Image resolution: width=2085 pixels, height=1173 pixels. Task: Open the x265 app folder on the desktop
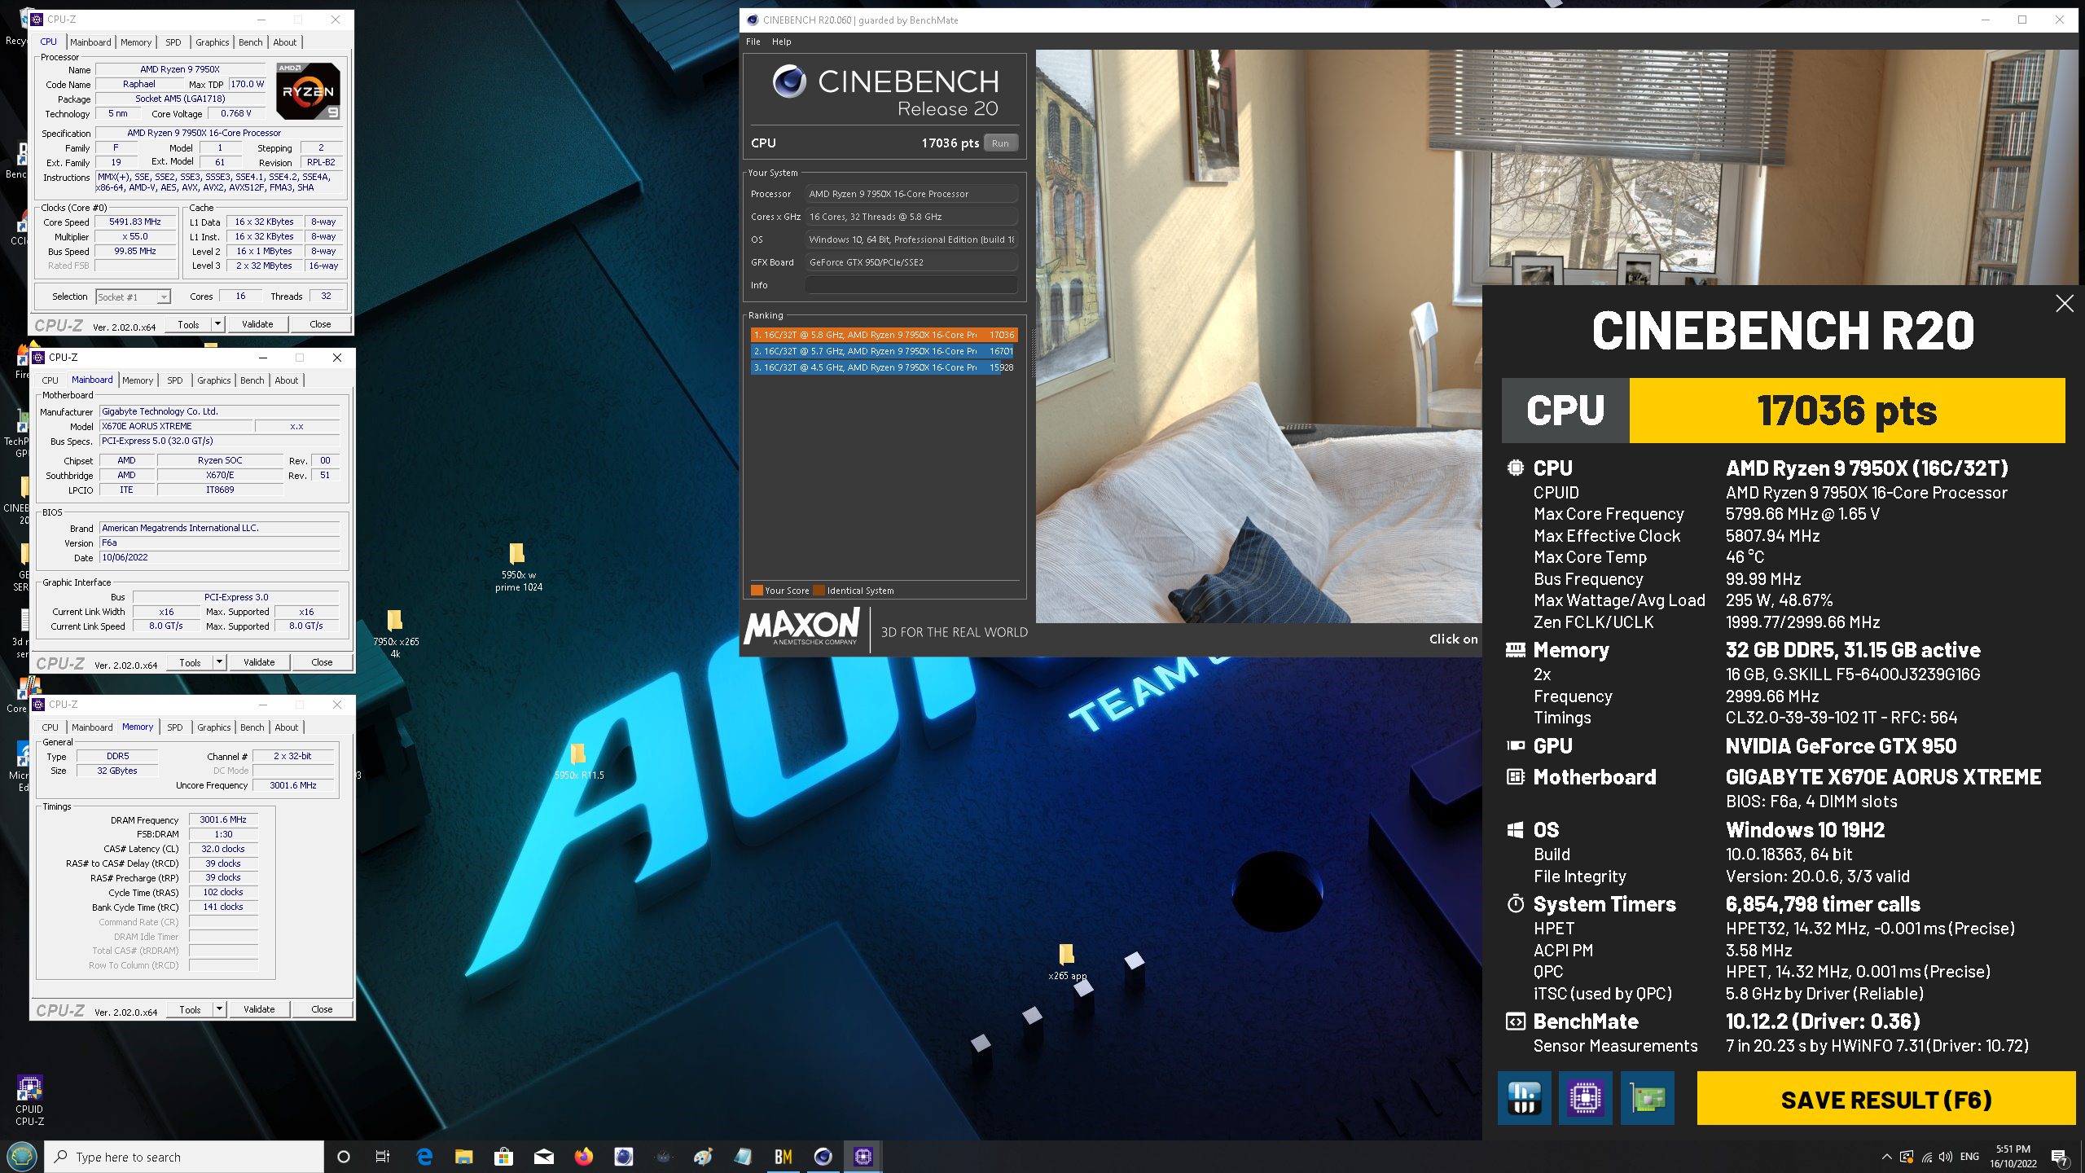pyautogui.click(x=1067, y=962)
